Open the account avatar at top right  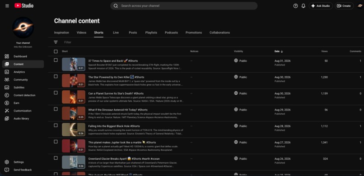pos(360,6)
